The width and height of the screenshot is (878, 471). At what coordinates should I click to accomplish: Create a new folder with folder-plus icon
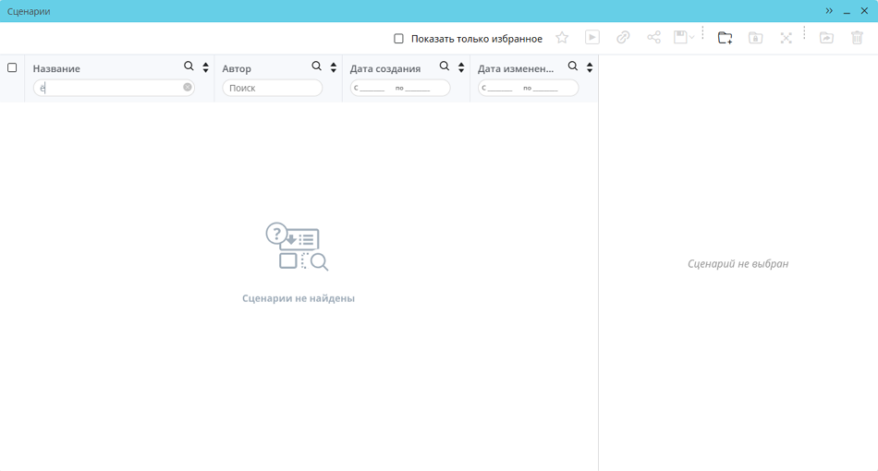pyautogui.click(x=725, y=38)
